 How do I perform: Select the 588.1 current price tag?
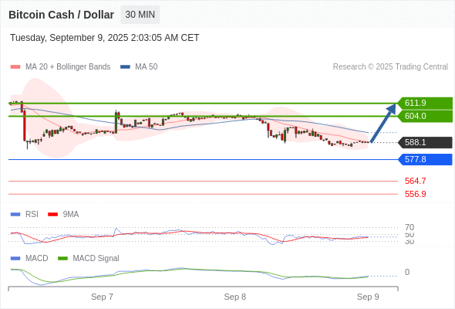click(425, 142)
